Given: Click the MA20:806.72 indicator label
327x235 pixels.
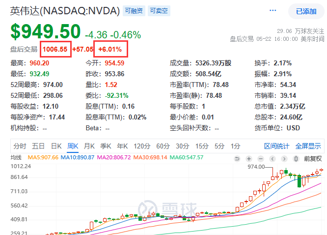Looking at the screenshot, I should coord(114,157).
